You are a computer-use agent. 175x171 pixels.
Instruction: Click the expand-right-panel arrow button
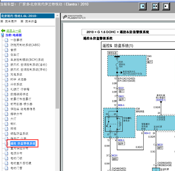click(x=143, y=6)
